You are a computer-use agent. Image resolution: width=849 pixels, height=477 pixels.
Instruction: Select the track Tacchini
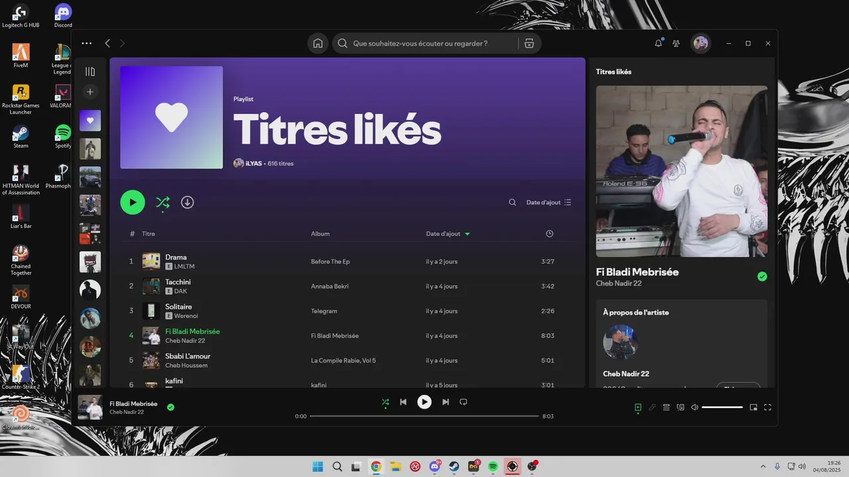[x=178, y=282]
